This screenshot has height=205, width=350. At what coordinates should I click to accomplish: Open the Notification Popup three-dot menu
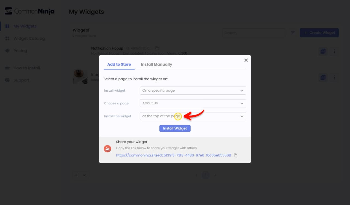(334, 51)
